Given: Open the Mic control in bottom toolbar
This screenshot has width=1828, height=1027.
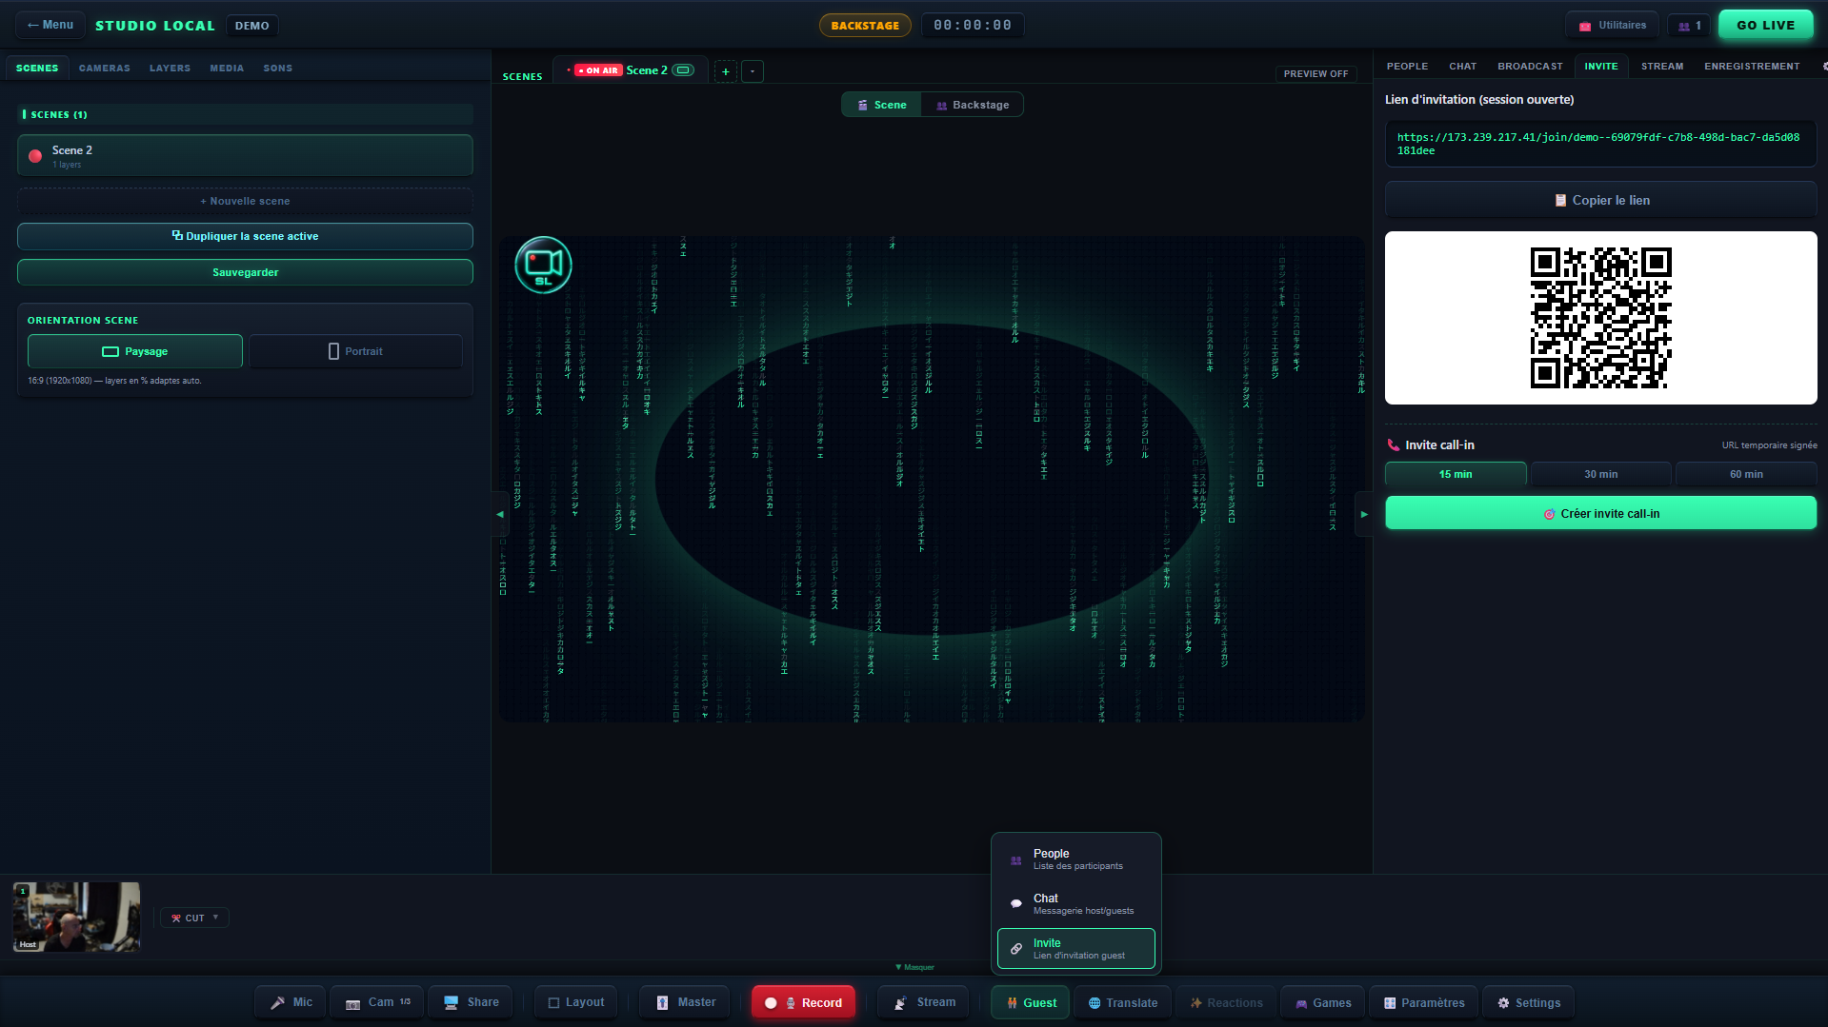Looking at the screenshot, I should click(x=291, y=1002).
